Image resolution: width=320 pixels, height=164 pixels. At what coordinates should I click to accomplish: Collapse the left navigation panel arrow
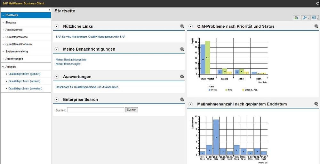(50, 10)
